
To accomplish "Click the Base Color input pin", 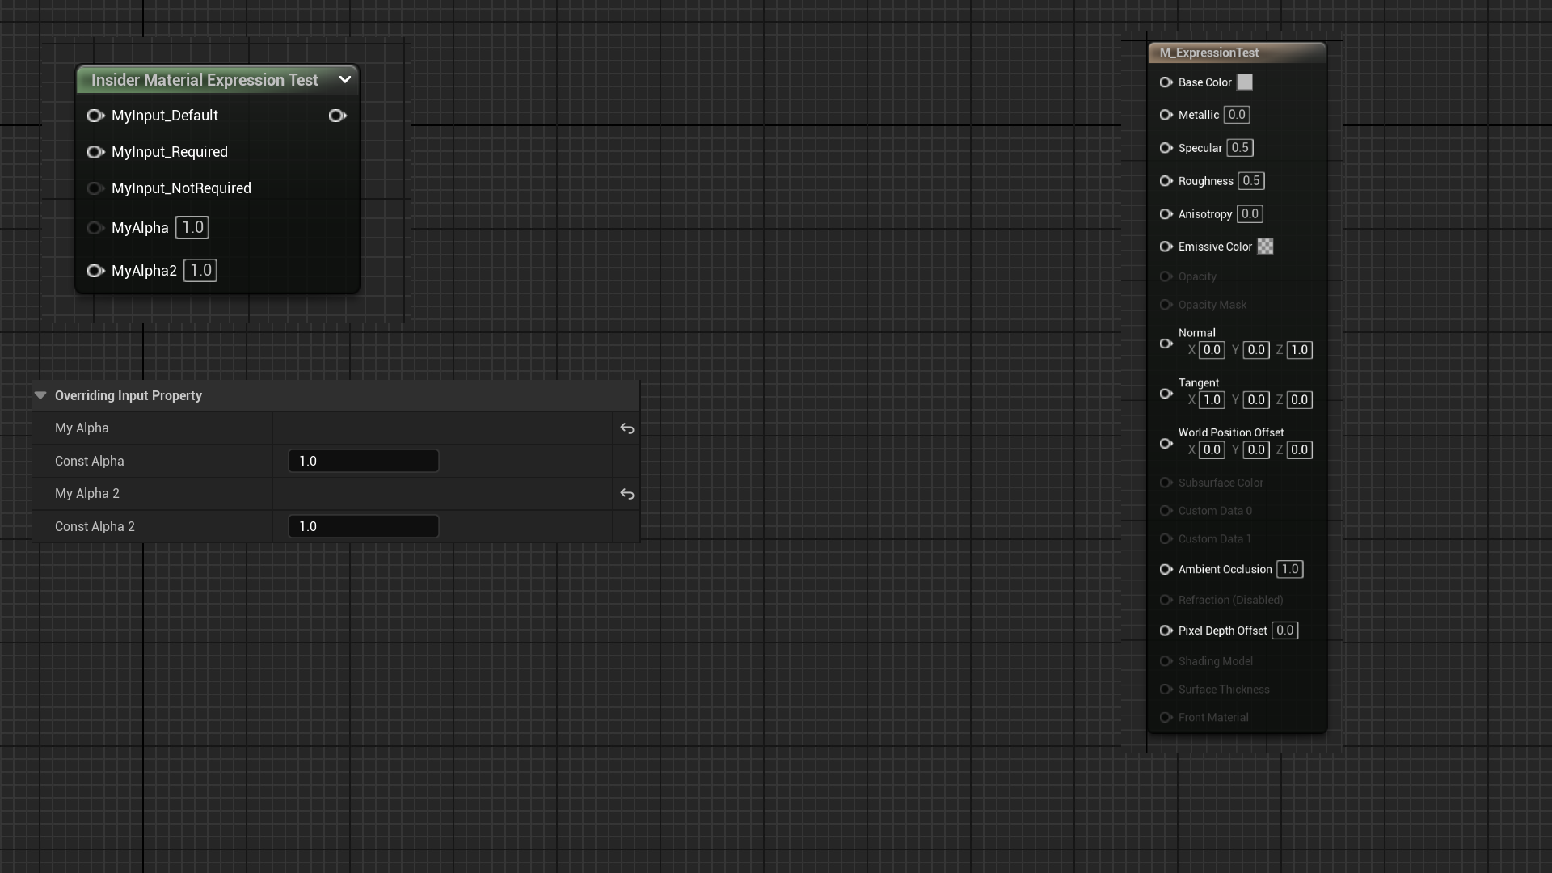I will 1166,82.
